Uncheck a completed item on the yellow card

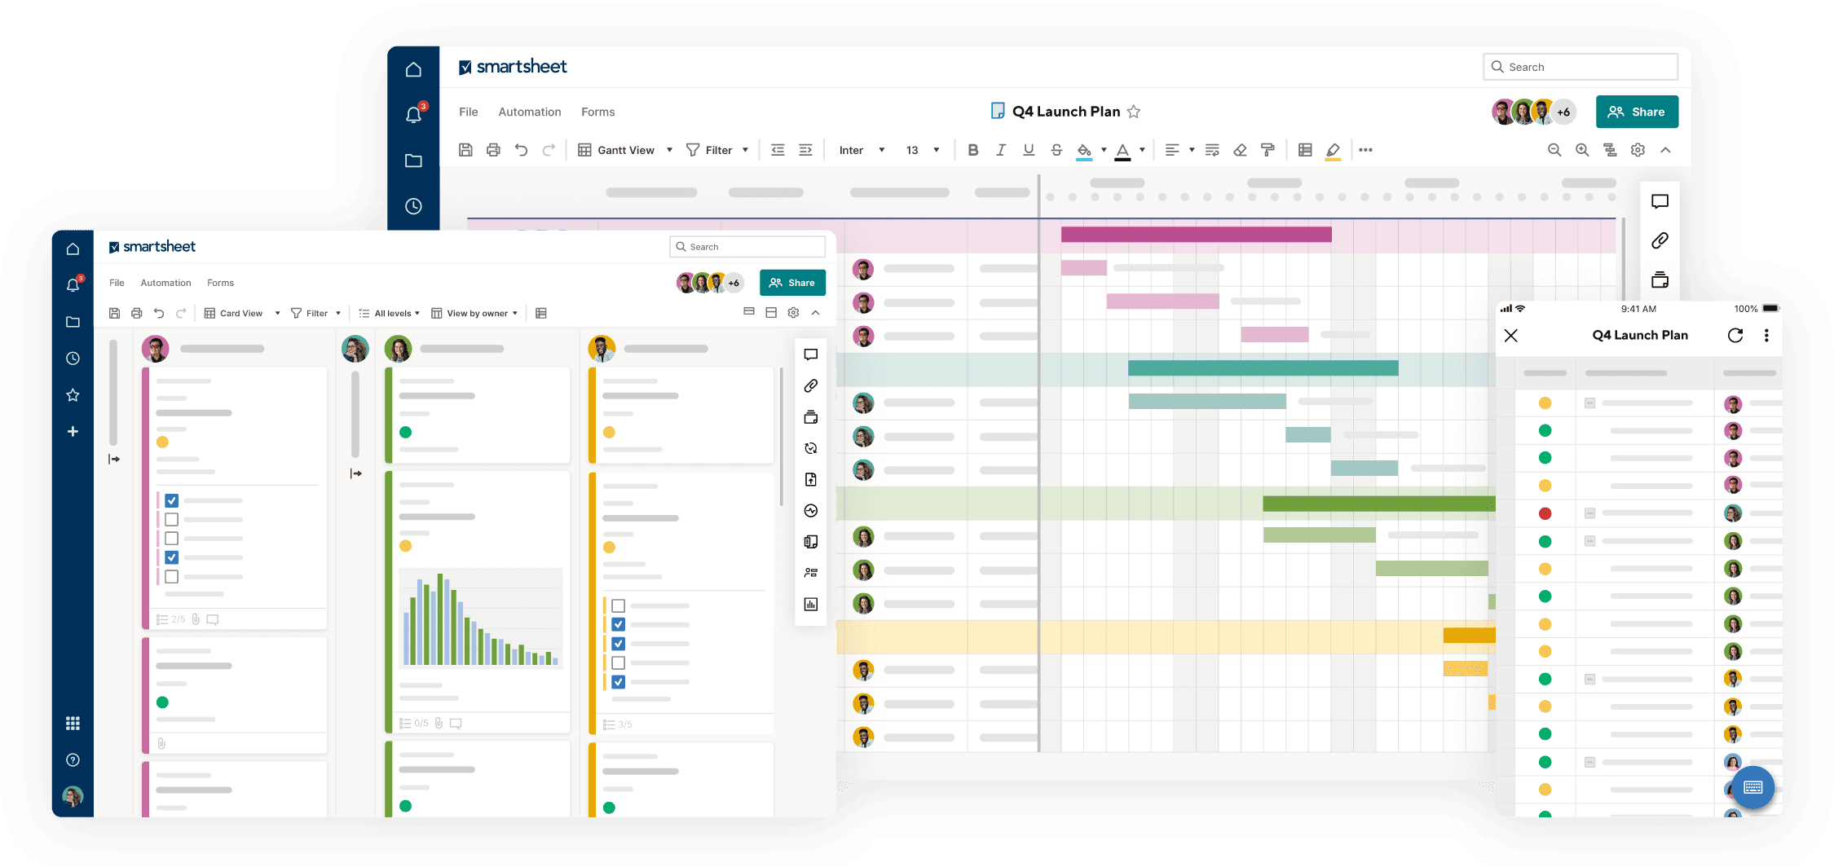point(618,625)
